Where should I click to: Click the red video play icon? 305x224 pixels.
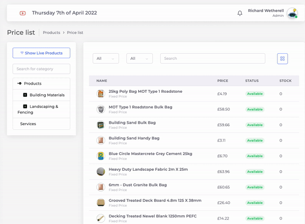click(22, 13)
